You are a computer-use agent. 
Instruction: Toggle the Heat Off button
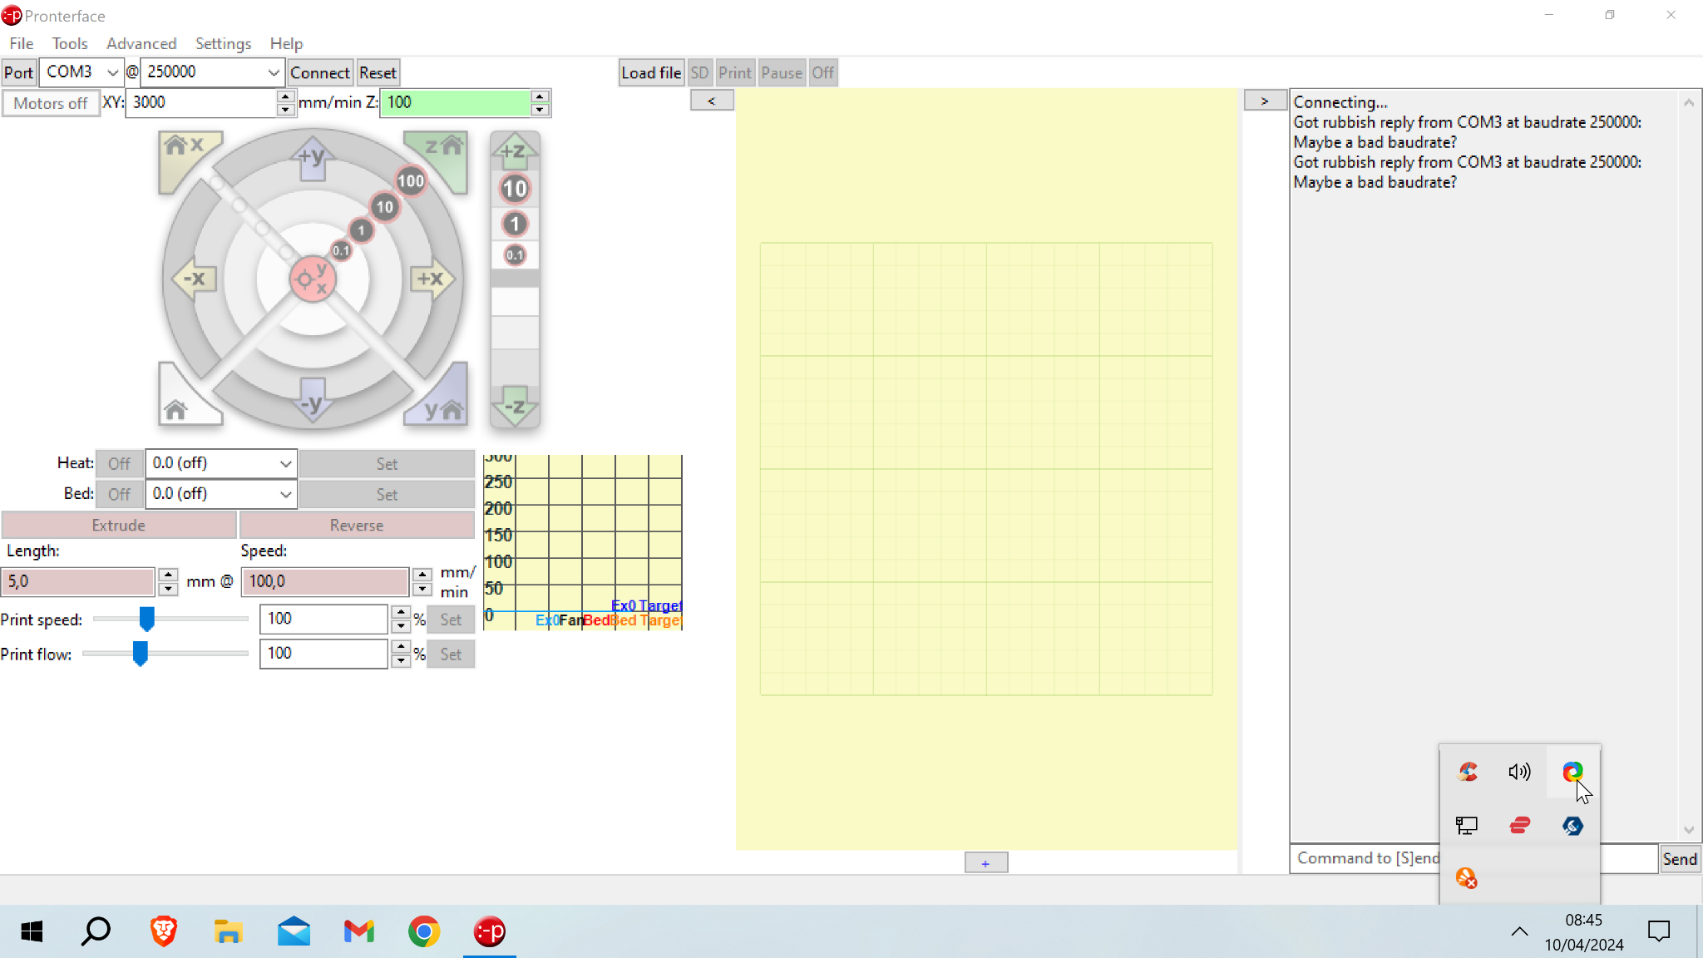[x=119, y=464]
